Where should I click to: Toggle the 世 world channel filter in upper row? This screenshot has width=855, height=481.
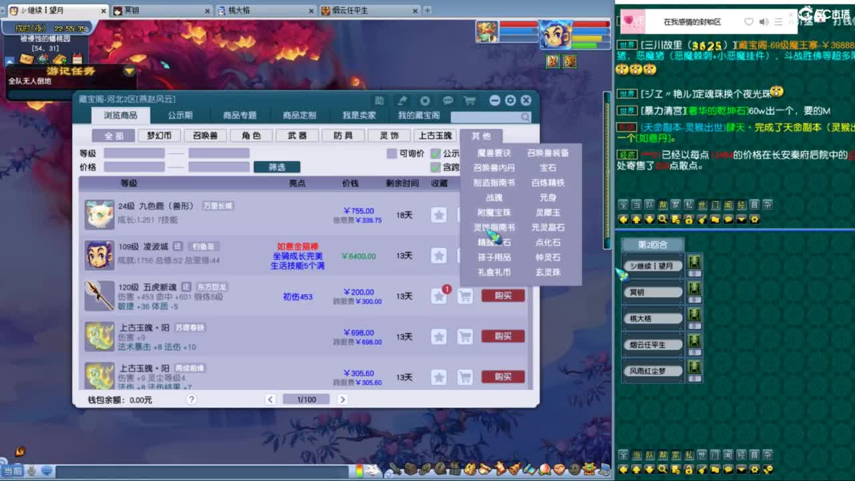pos(702,205)
